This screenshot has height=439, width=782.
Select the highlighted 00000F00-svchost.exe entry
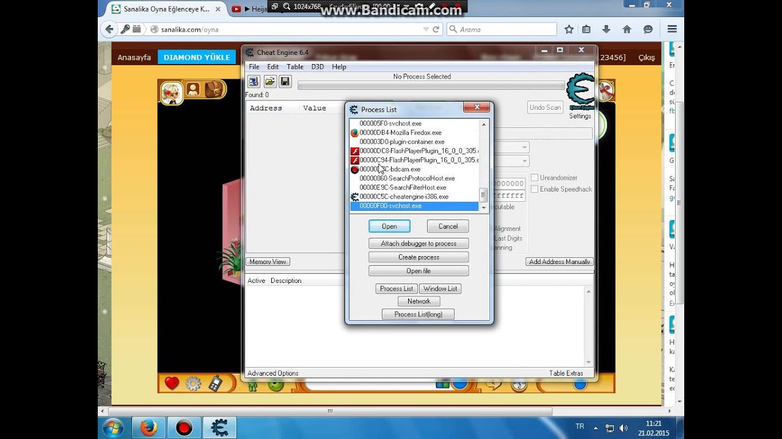[414, 206]
